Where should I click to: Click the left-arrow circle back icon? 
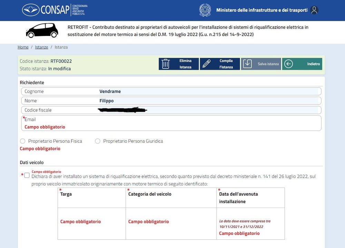(288, 64)
